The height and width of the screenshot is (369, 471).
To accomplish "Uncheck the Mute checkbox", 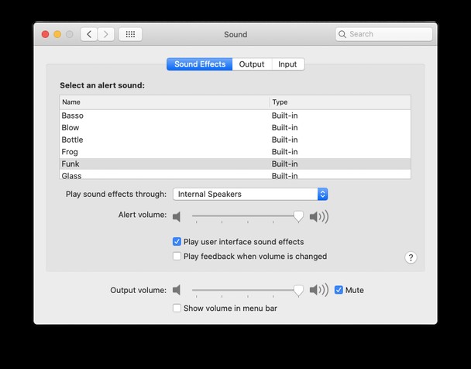I will (x=339, y=290).
